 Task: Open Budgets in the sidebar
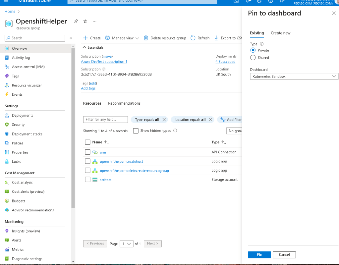(x=18, y=201)
